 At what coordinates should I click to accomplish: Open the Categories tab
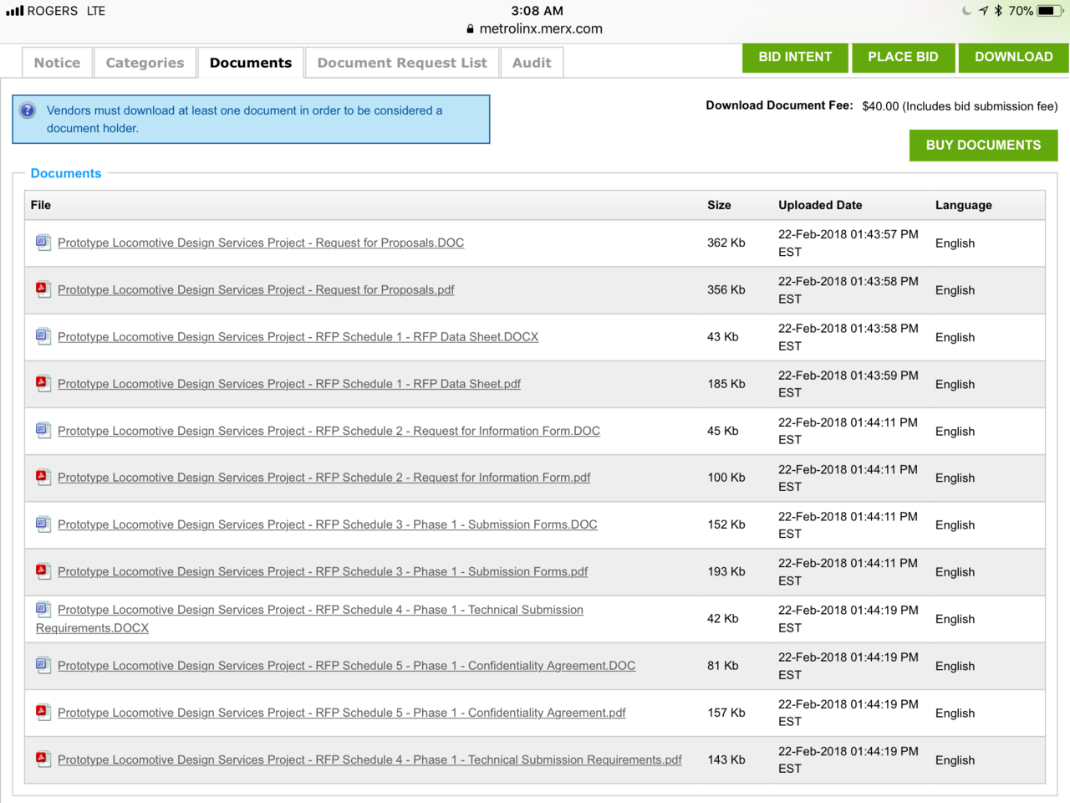point(145,63)
